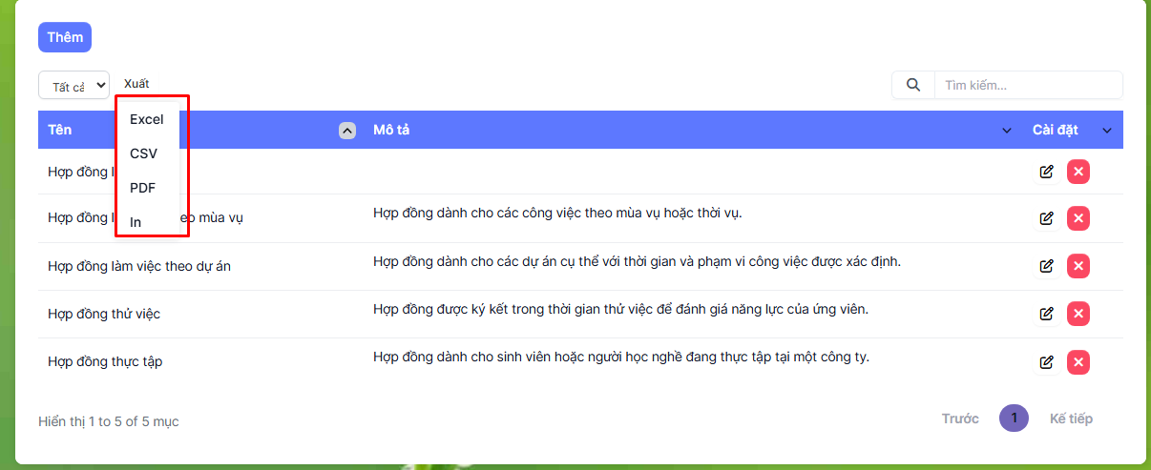Choose Excel from the export menu
This screenshot has height=470, width=1151.
(x=147, y=119)
